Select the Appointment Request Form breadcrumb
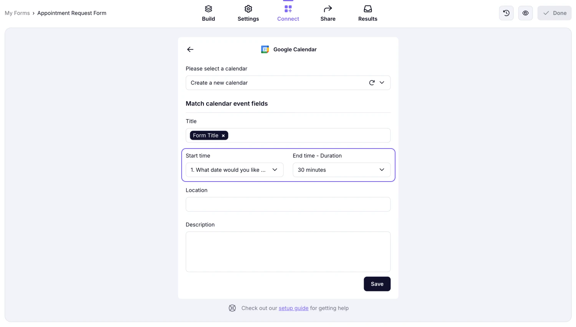 (x=71, y=13)
